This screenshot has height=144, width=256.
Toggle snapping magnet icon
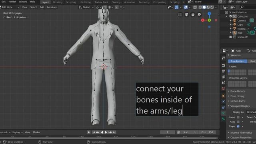point(105,7)
